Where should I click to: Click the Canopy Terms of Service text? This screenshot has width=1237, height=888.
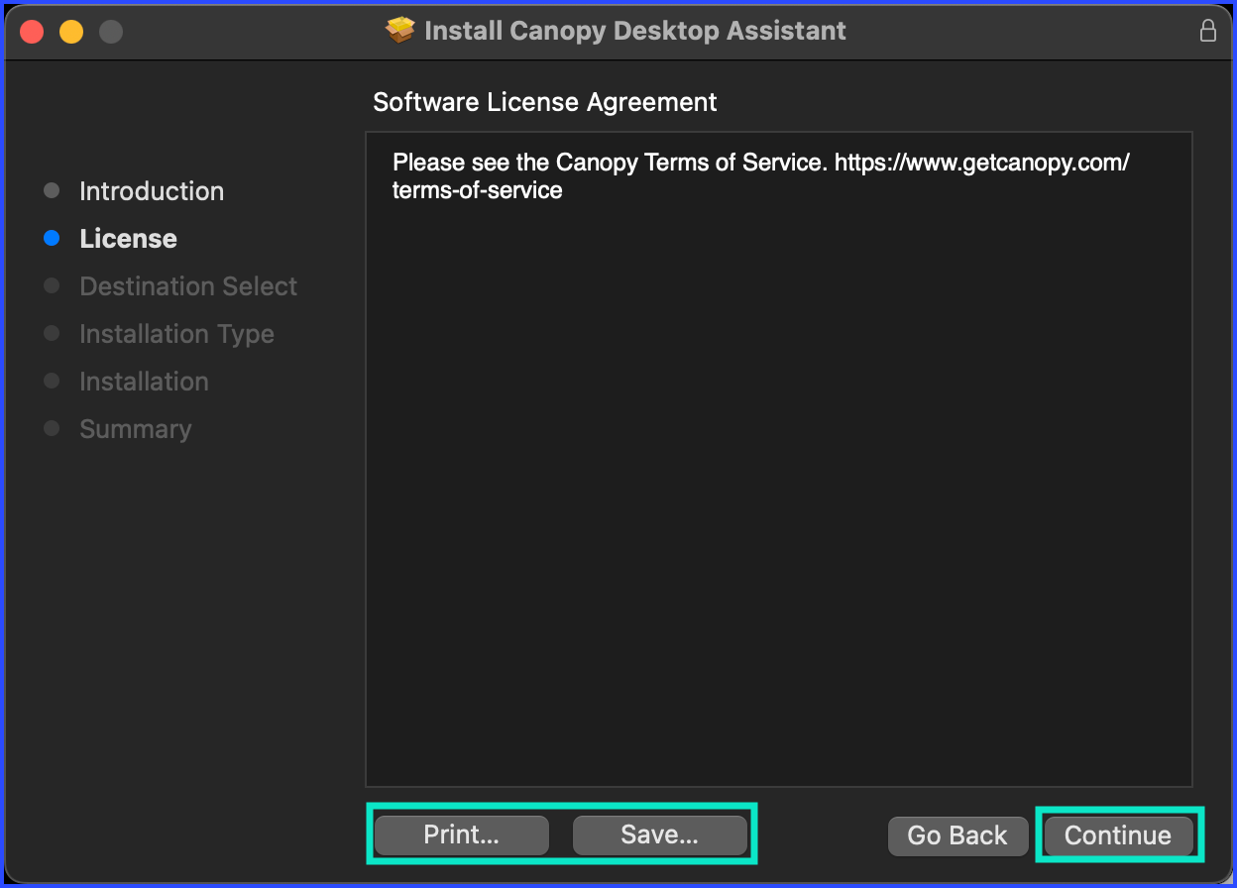(760, 175)
